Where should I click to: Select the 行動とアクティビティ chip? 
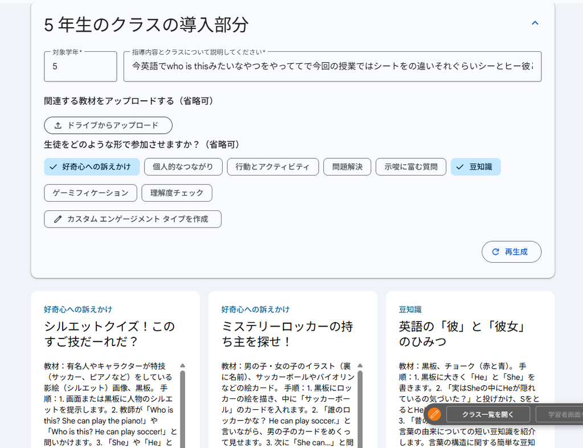click(x=273, y=166)
